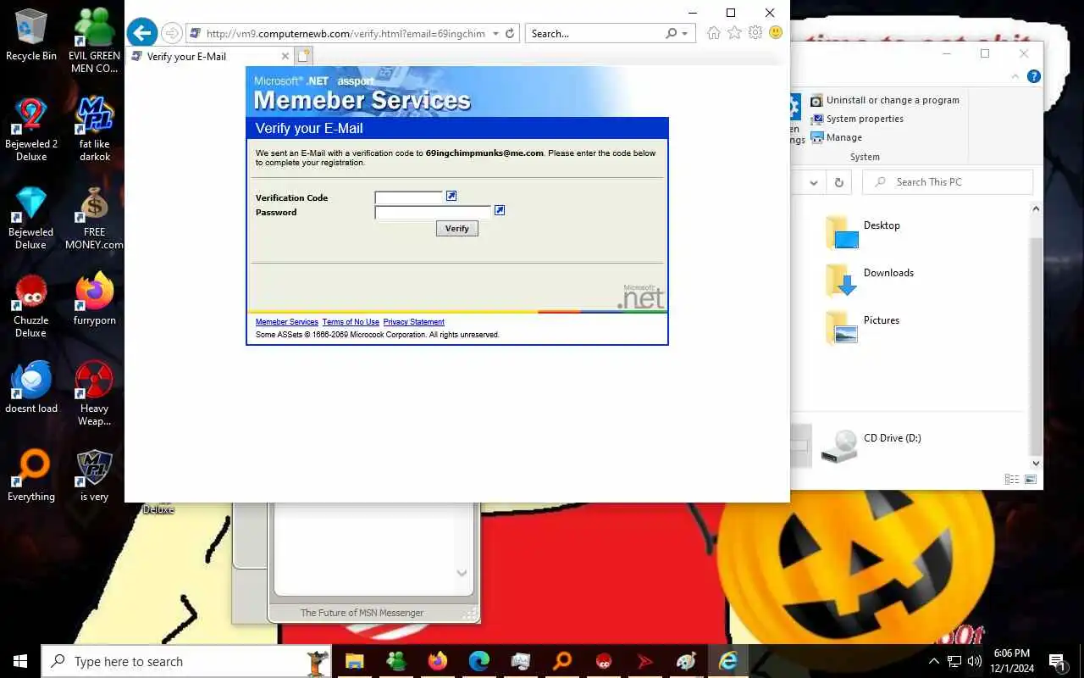
Task: Click the IE Search box
Action: pos(596,34)
